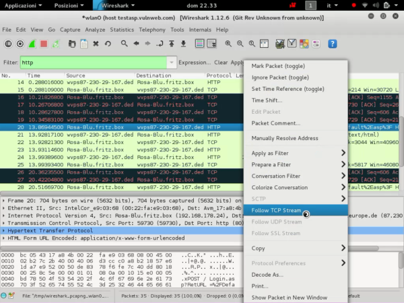Screen dimensions: 404x303
Task: Open the Copy submenu
Action: [x=296, y=248]
